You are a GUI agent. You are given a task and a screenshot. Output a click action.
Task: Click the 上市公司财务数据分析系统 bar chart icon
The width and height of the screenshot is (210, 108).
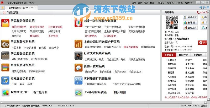[x=78, y=44]
